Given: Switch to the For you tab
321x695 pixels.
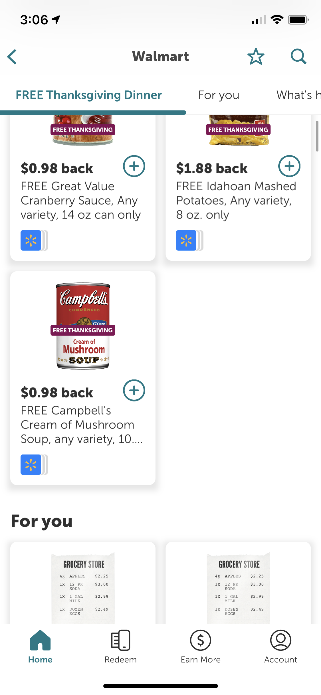Looking at the screenshot, I should [219, 95].
